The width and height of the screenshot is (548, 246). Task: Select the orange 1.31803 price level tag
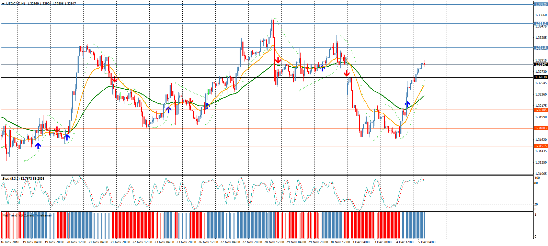(540, 128)
